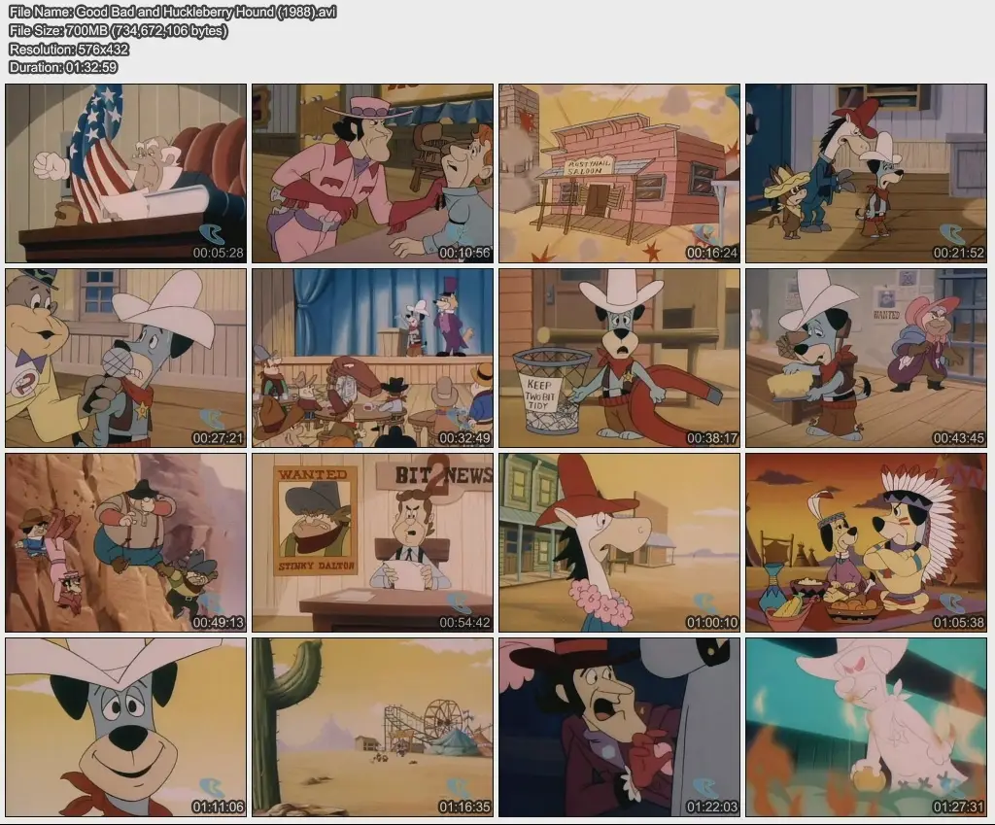
Task: Select the thumbnail at 00:43:45
Action: coord(866,358)
